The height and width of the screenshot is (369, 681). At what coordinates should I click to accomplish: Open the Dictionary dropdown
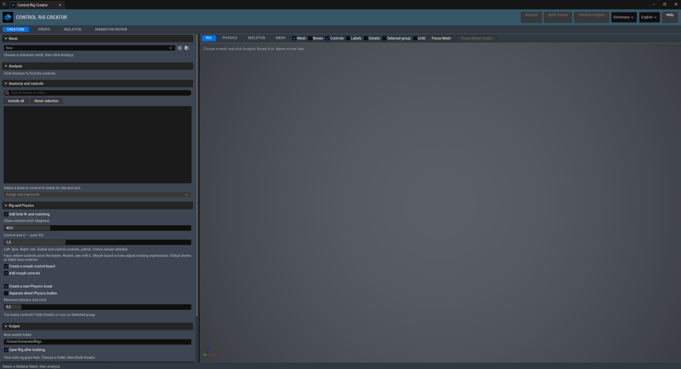coord(624,17)
